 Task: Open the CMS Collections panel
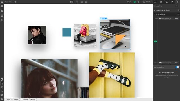pos(2,16)
